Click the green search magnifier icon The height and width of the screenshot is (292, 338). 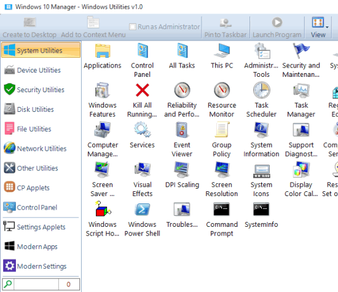[x=8, y=284]
